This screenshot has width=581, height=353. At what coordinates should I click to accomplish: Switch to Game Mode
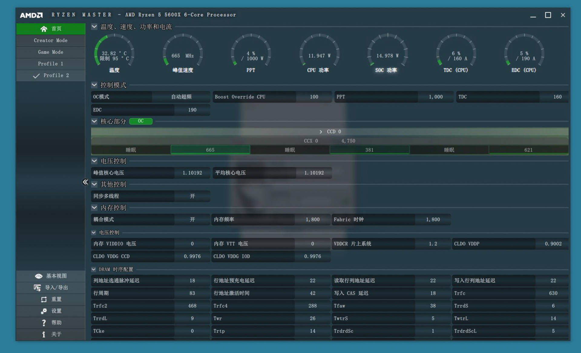[51, 52]
